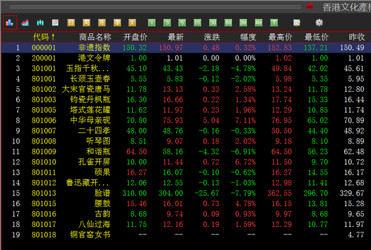371x250 pixels.
Task: Click the green Y period icon
Action: pyautogui.click(x=274, y=22)
